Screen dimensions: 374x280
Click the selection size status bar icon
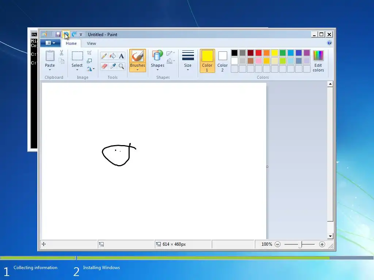coord(102,244)
